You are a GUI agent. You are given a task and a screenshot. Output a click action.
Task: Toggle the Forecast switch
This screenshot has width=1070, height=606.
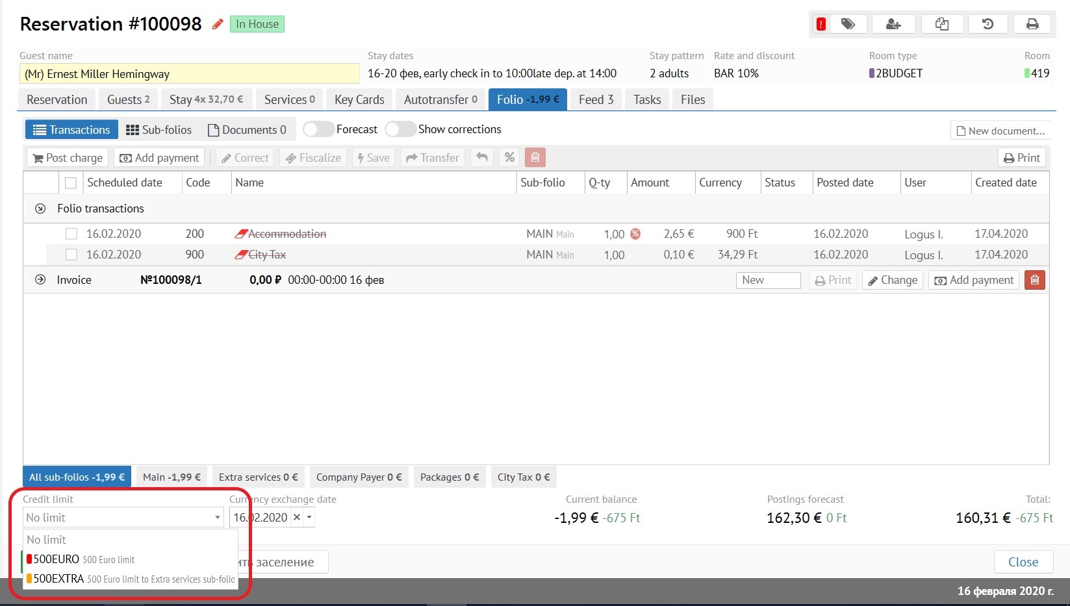pos(318,129)
